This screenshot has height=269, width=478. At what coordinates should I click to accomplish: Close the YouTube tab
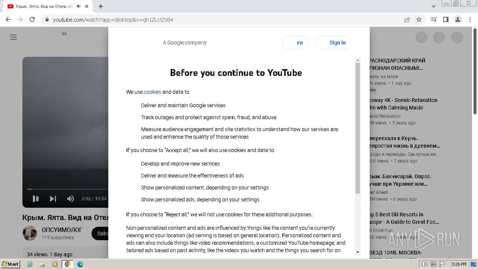87,6
